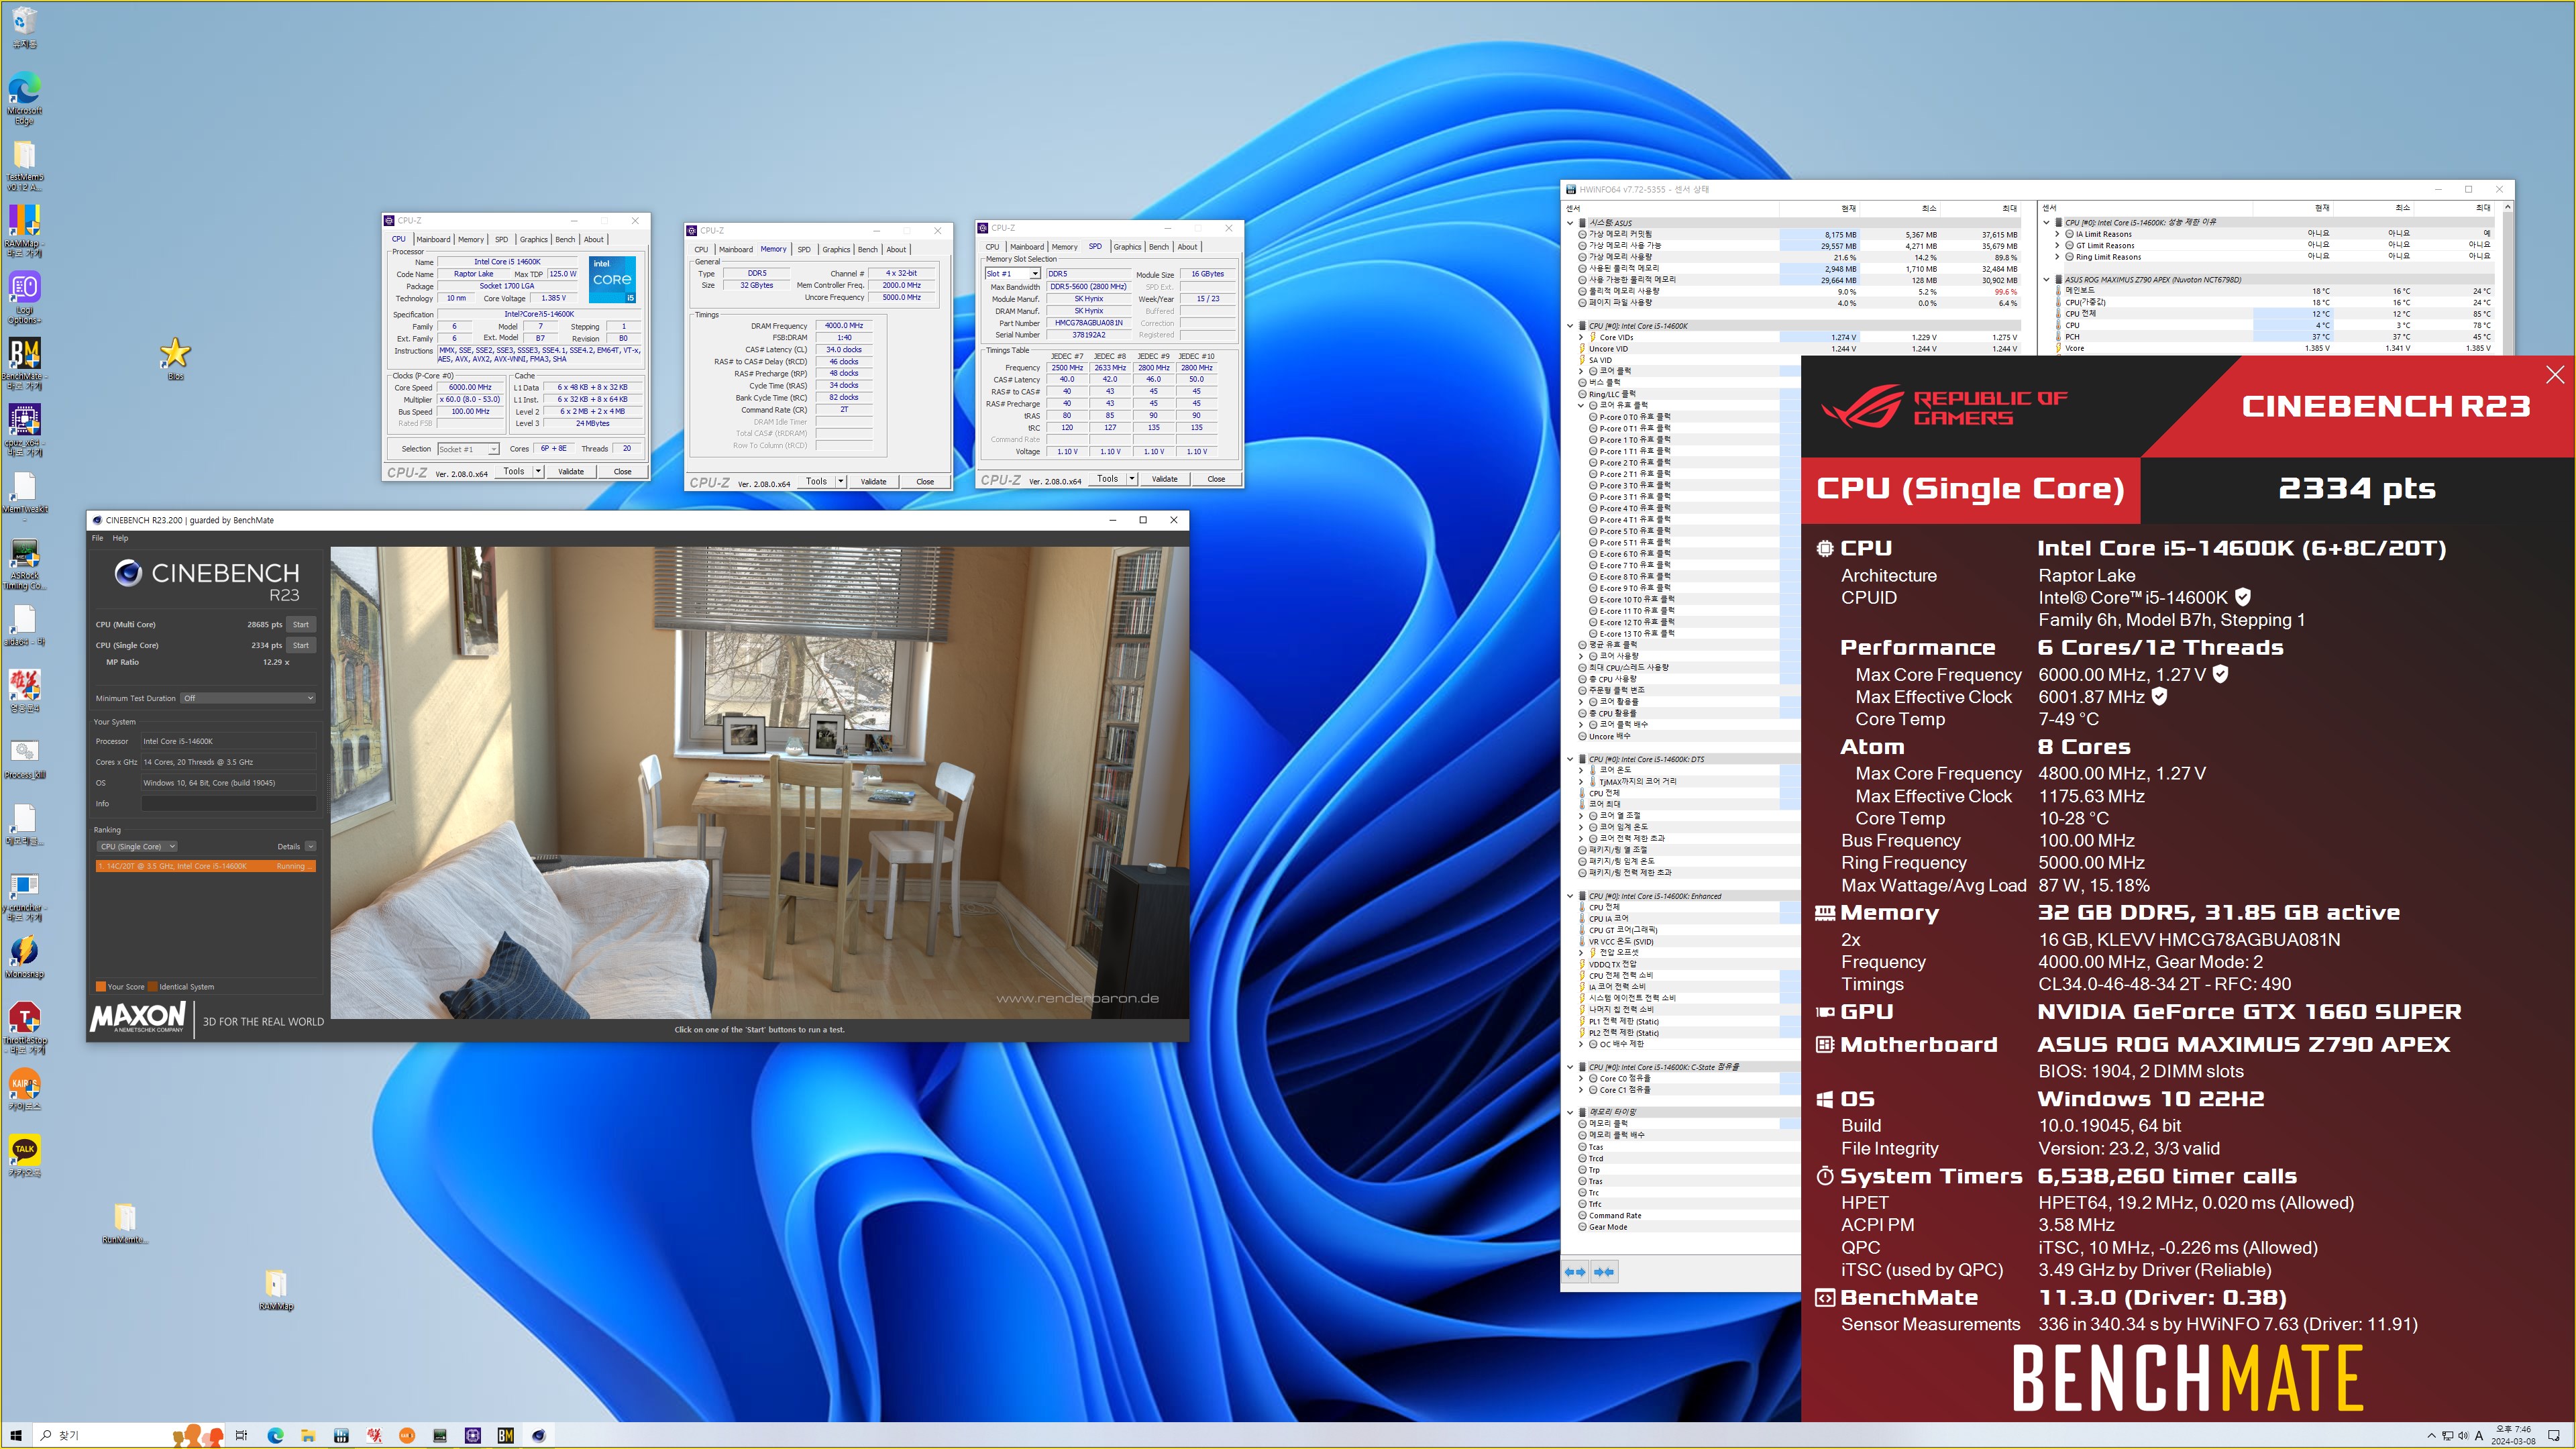Open Minimum Test Duration dropdown in Cinebench

(248, 698)
